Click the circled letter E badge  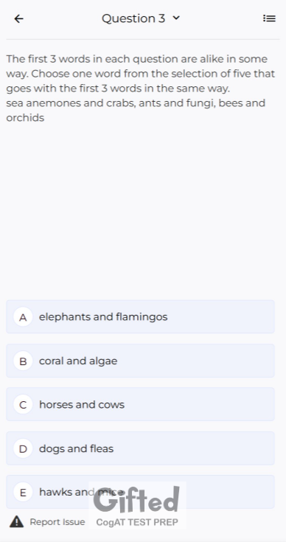[23, 493]
